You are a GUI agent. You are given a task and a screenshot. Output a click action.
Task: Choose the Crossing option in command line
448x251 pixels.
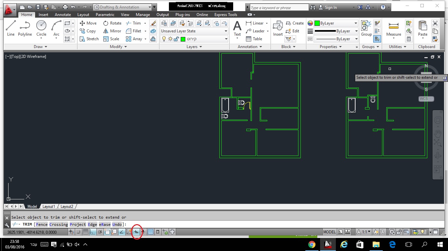tap(59, 225)
